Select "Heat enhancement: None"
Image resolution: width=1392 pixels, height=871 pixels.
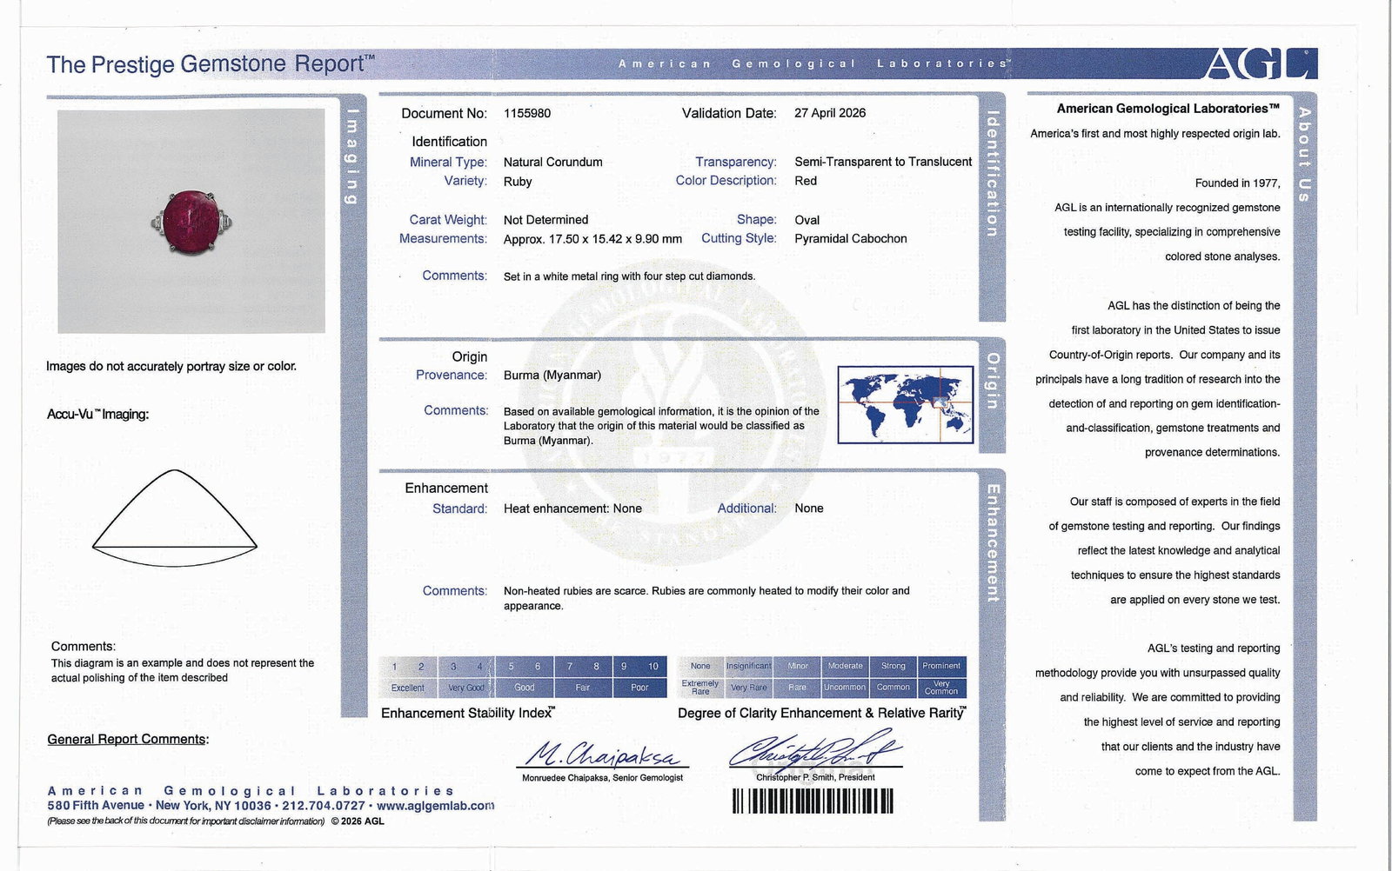572,509
